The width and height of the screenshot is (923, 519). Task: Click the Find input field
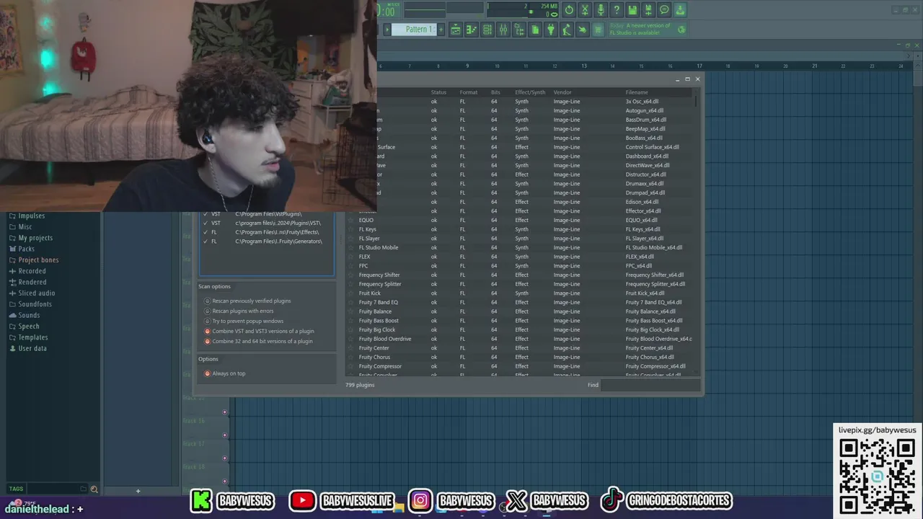tap(650, 385)
